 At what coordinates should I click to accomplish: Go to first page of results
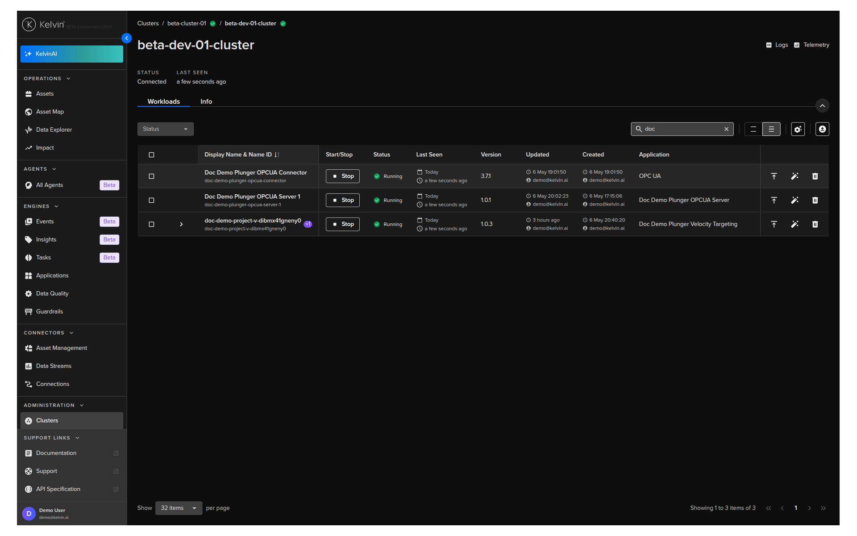coord(768,508)
